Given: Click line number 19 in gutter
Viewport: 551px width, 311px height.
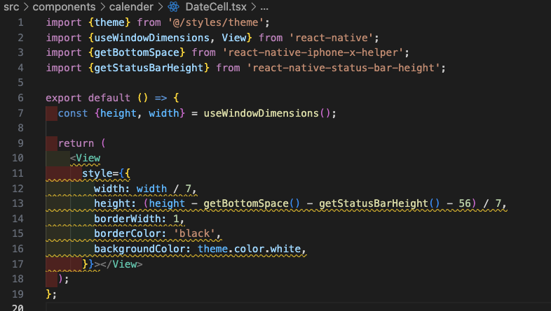Looking at the screenshot, I should [x=18, y=294].
